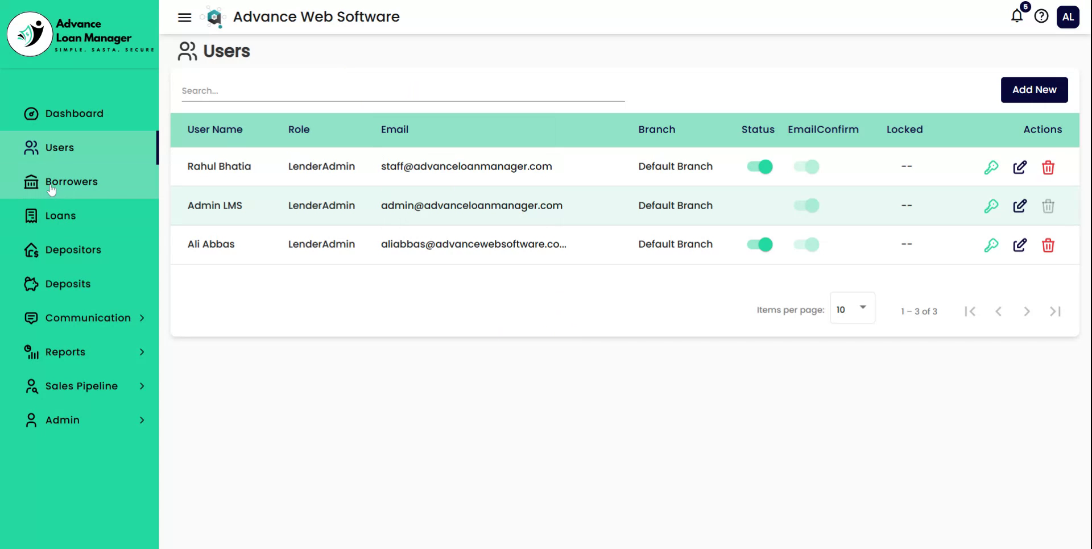The image size is (1092, 549).
Task: Disable the Status toggle for Ali Abbas
Action: pos(759,244)
